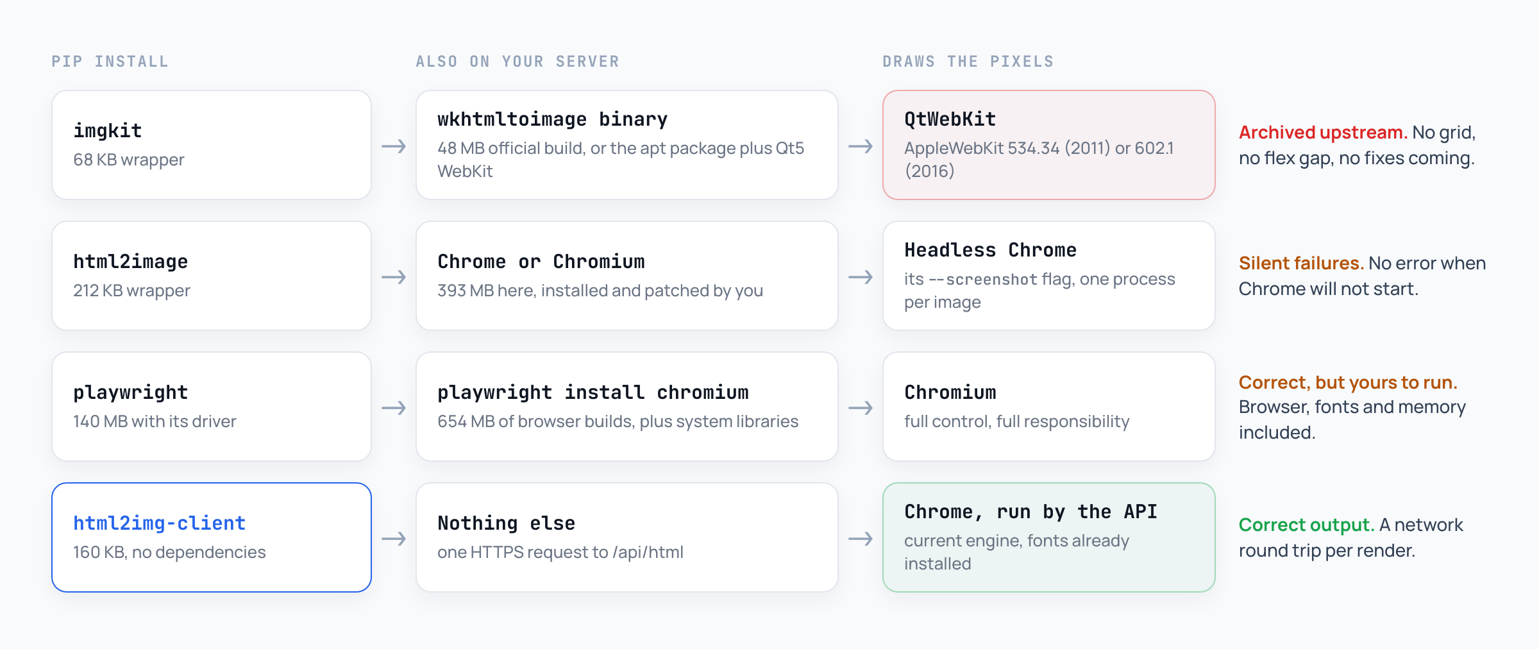Click the Archived upstream. red text

coord(1323,132)
